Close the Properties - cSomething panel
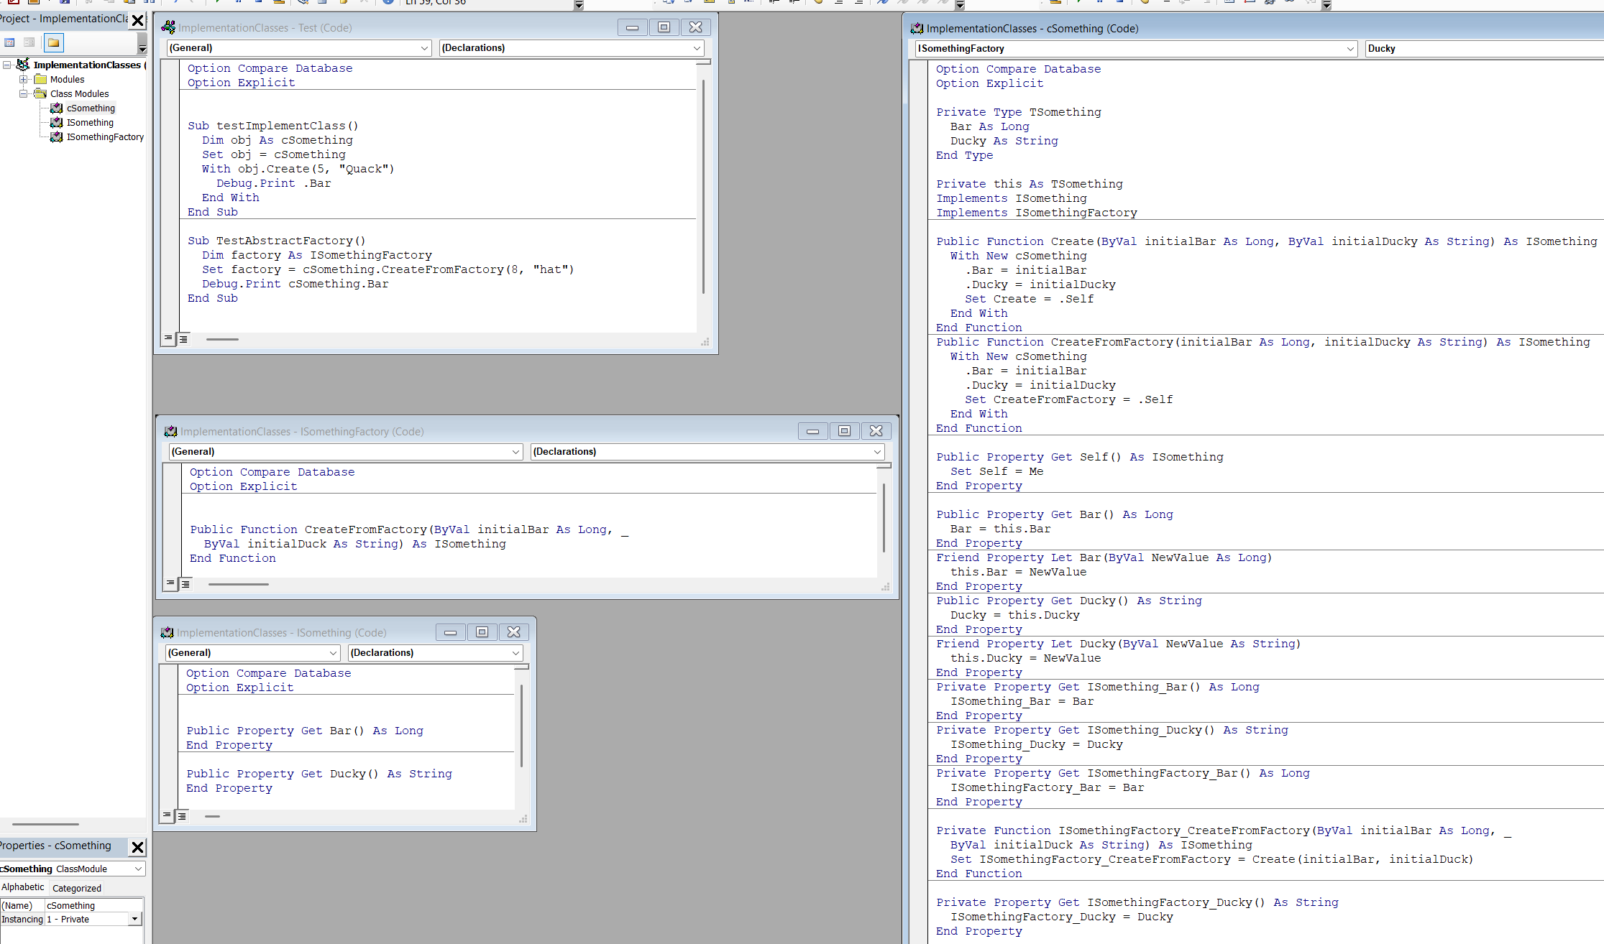 [x=137, y=847]
